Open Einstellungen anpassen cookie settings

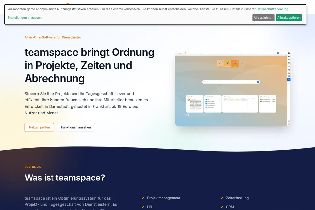coord(25,18)
